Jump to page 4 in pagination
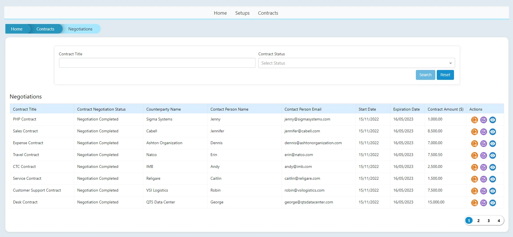Image resolution: width=513 pixels, height=237 pixels. (499, 221)
